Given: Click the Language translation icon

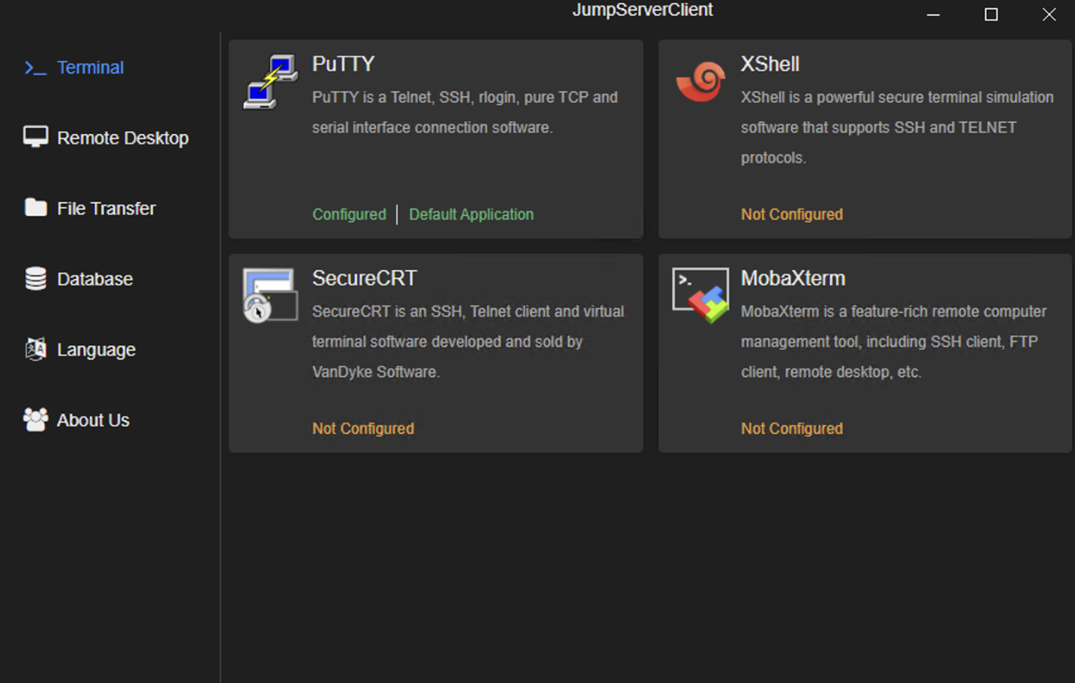Looking at the screenshot, I should (x=35, y=349).
